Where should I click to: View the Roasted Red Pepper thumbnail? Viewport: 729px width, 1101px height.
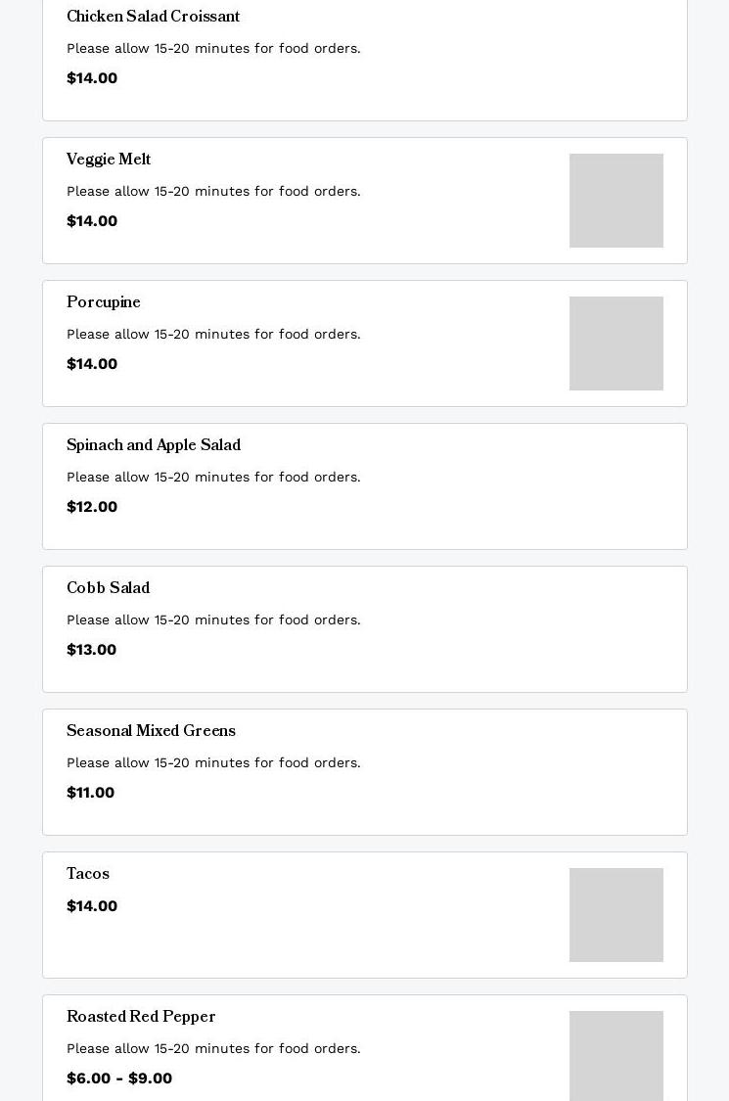616,1056
